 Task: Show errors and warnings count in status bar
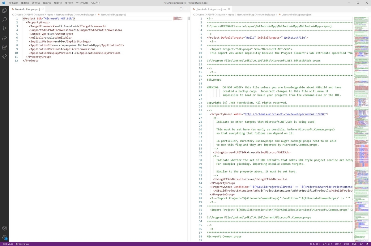[x=8, y=244]
